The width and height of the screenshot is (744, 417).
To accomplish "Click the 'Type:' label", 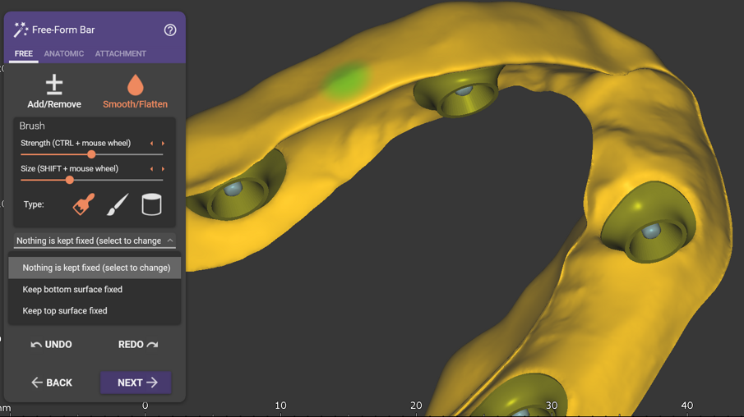I will coord(34,204).
